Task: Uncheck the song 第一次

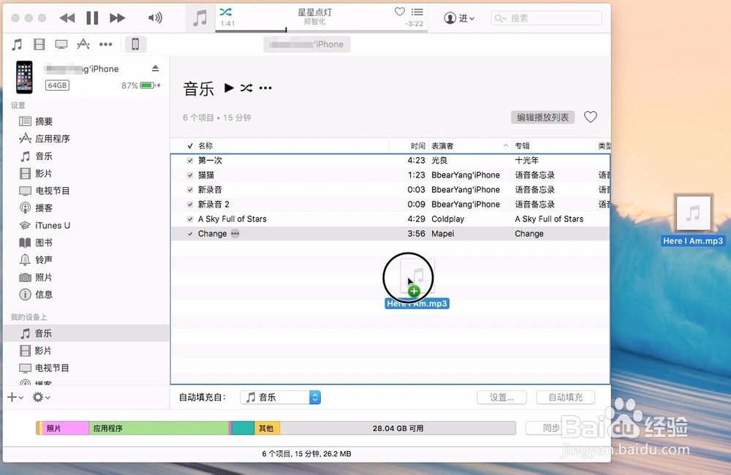Action: click(x=190, y=160)
